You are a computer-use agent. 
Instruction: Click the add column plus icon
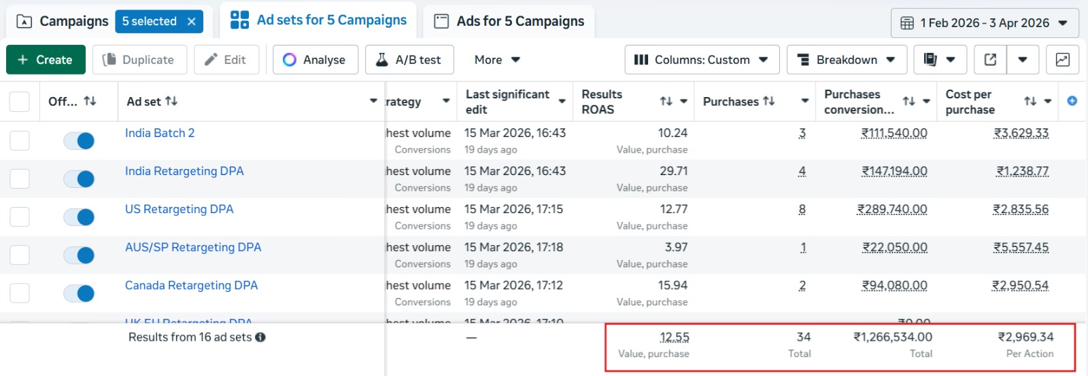(1072, 101)
